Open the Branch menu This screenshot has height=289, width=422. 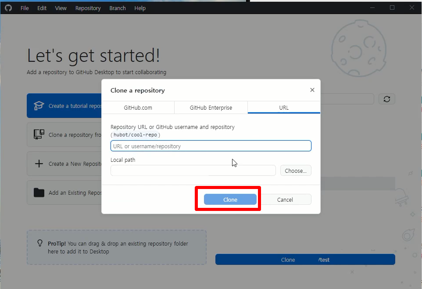(x=117, y=8)
